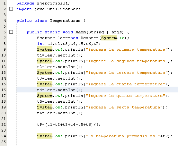
Task: Click string "ingrese la quinta temperatura"
Action: point(125,96)
